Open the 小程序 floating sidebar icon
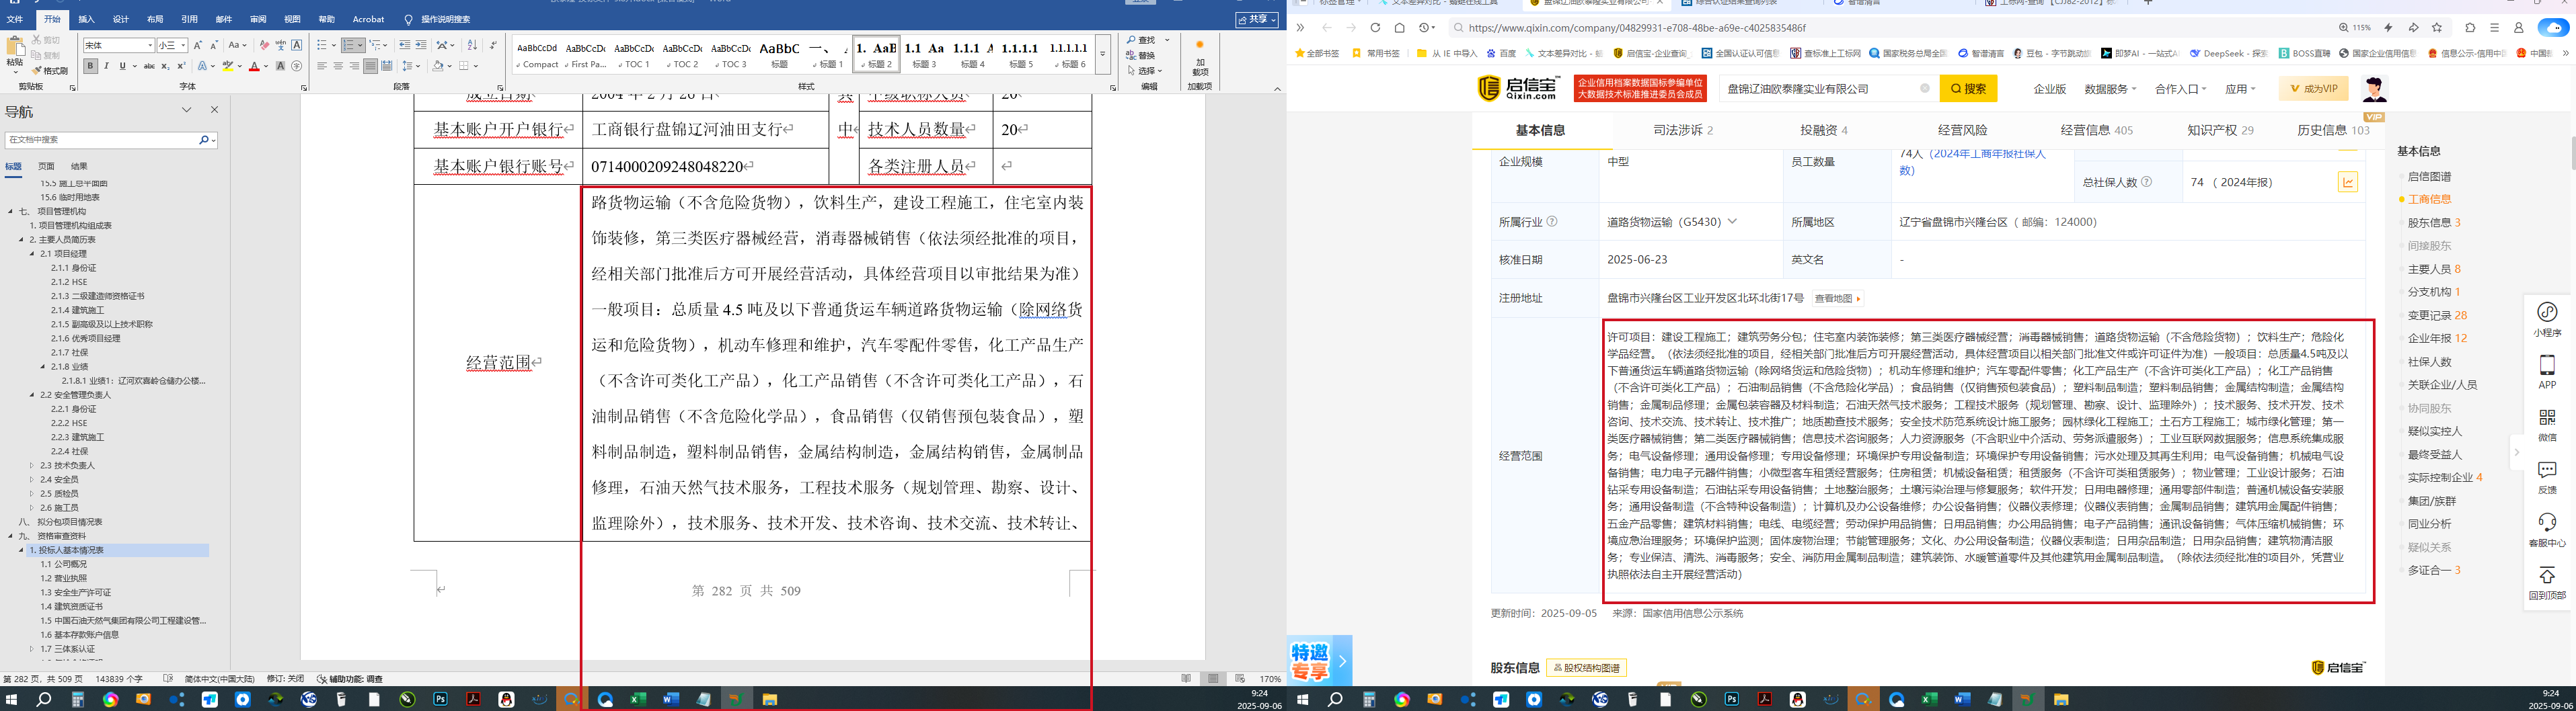This screenshot has height=711, width=2576. [x=2547, y=320]
